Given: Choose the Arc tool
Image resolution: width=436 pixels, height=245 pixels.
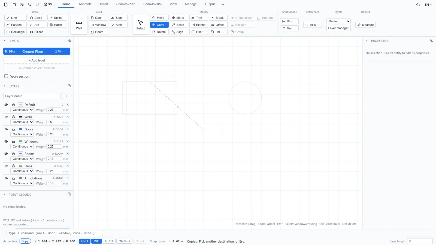Looking at the screenshot, I should pyautogui.click(x=37, y=25).
